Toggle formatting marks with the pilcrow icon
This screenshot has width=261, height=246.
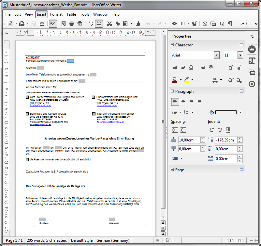tap(230, 24)
